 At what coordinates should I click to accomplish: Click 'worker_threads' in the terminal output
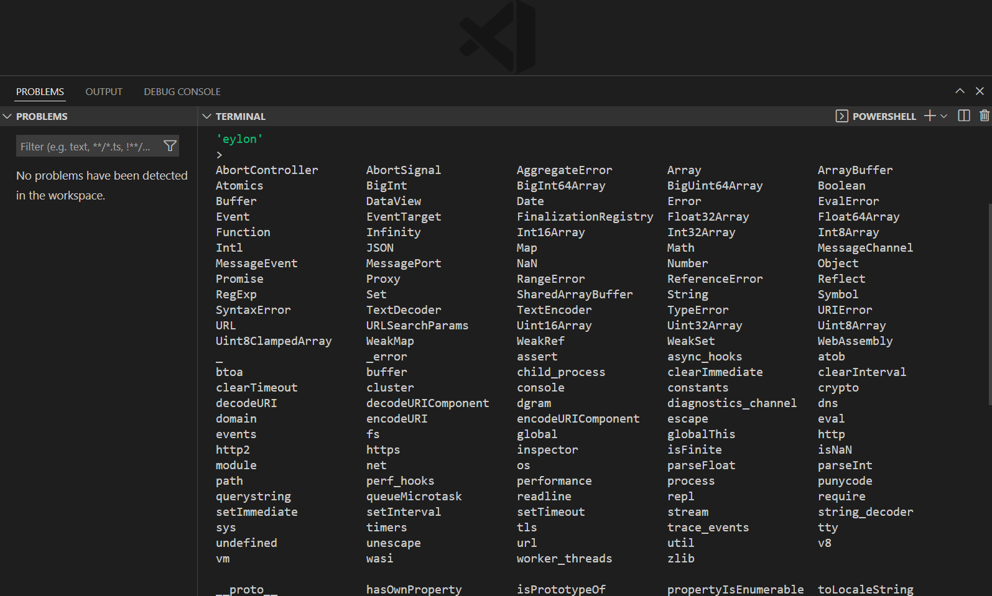tap(564, 558)
